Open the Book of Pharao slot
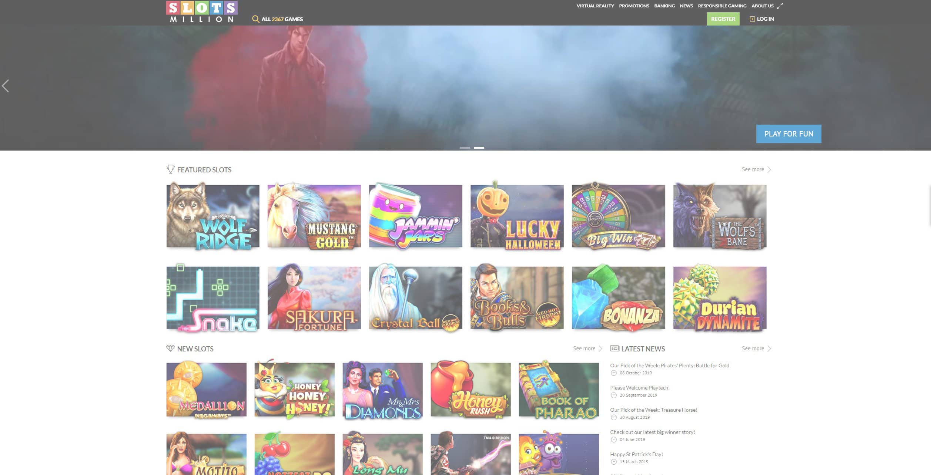This screenshot has height=475, width=931. pyautogui.click(x=559, y=390)
